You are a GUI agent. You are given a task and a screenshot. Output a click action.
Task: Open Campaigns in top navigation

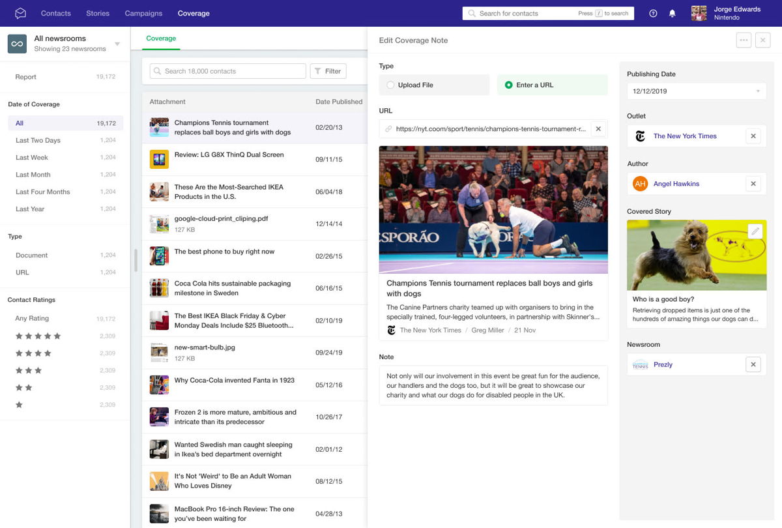click(144, 13)
